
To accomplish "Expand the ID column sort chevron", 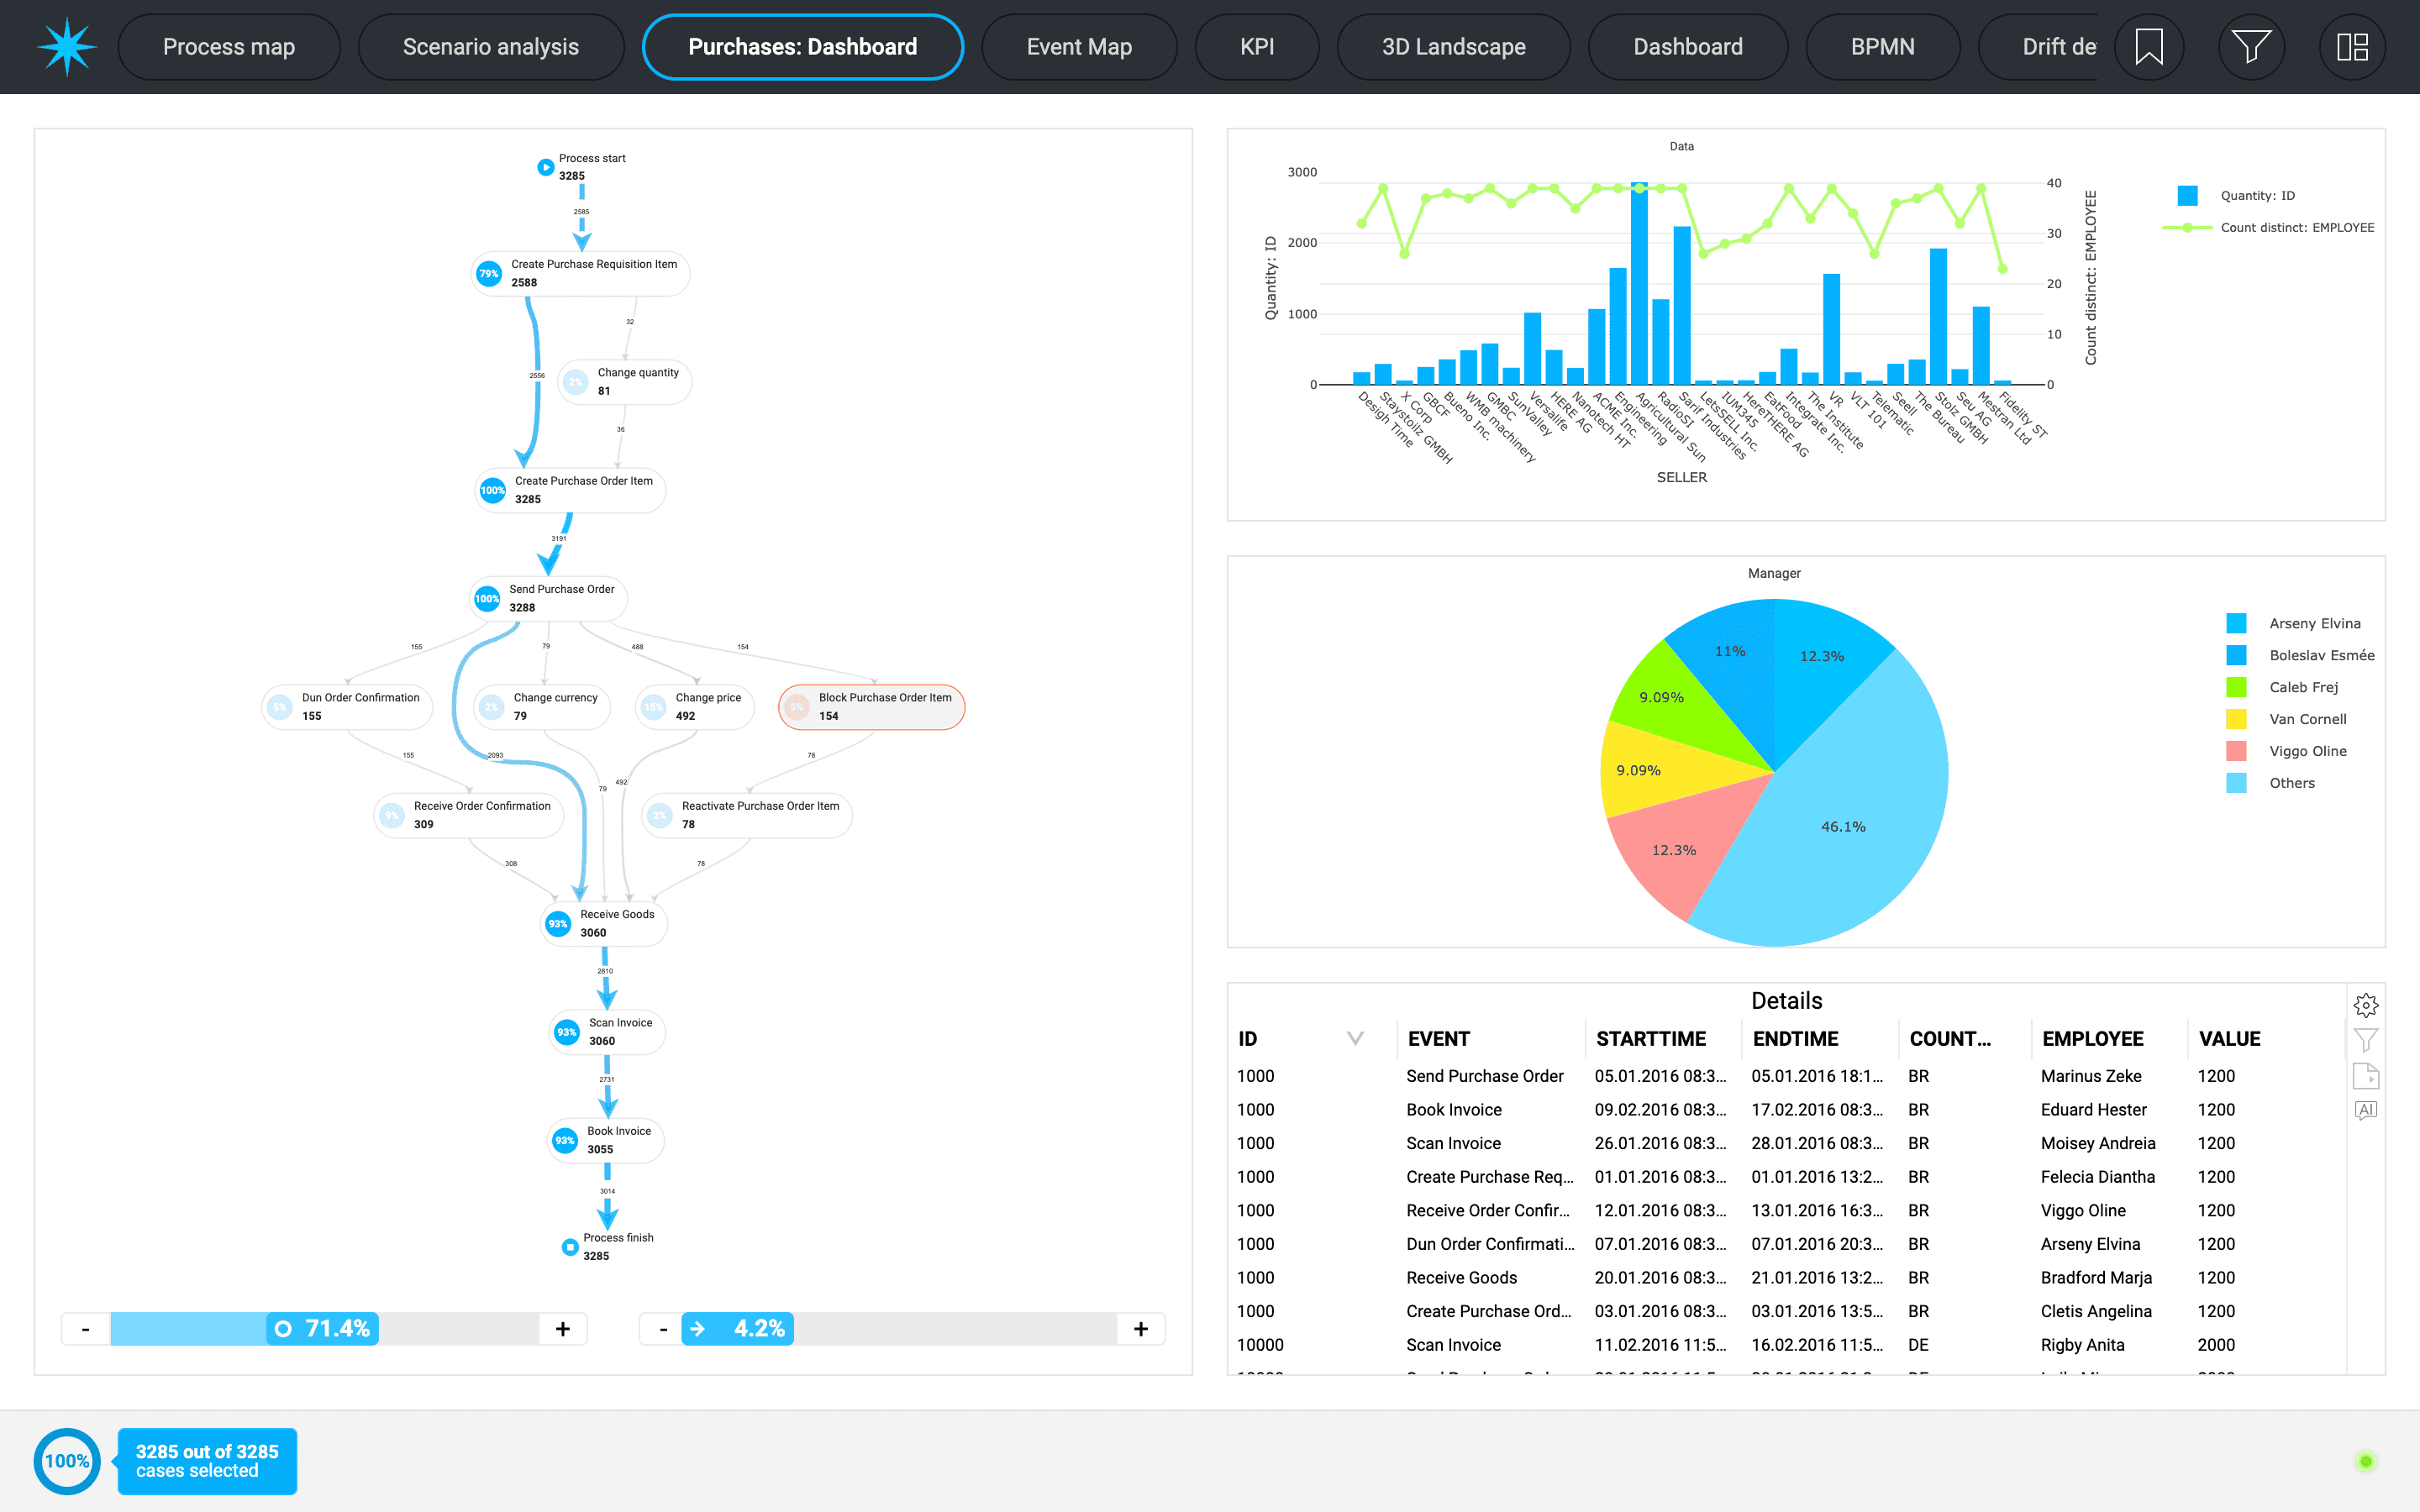I will coord(1355,1038).
